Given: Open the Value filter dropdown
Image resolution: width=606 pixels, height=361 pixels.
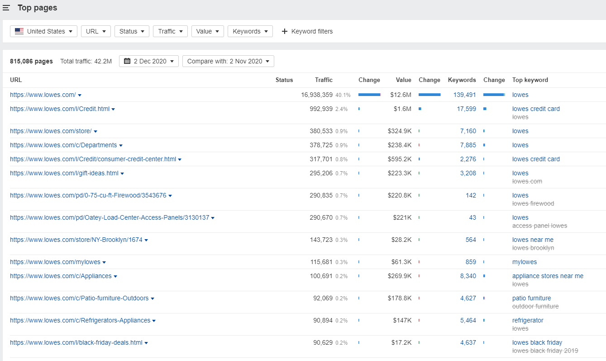Looking at the screenshot, I should click(208, 31).
